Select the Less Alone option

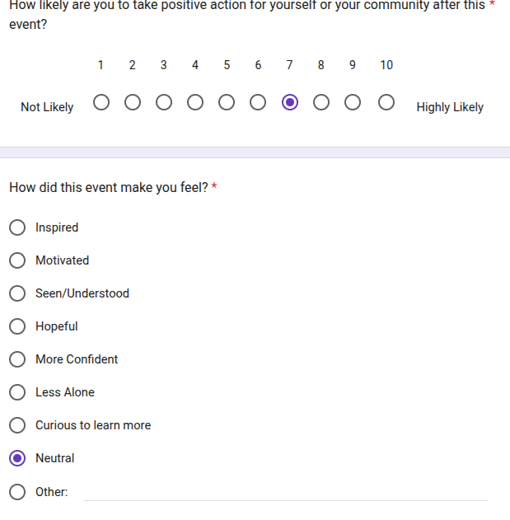[17, 392]
